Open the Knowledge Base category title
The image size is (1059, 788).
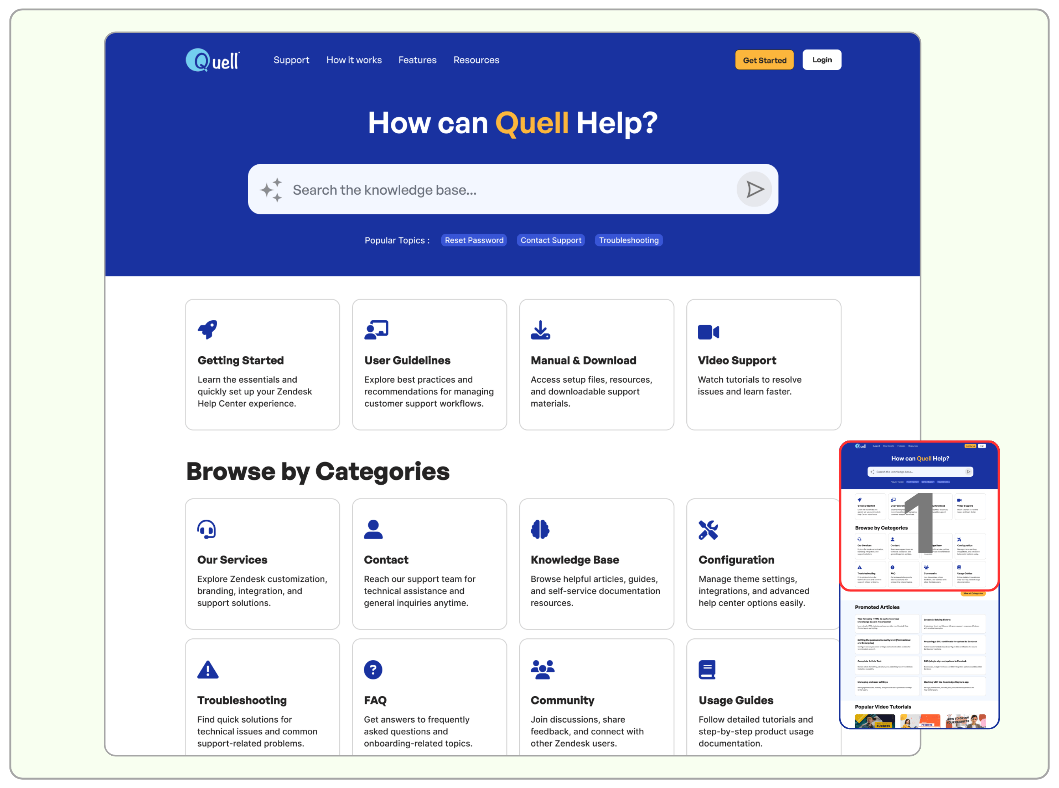point(575,560)
